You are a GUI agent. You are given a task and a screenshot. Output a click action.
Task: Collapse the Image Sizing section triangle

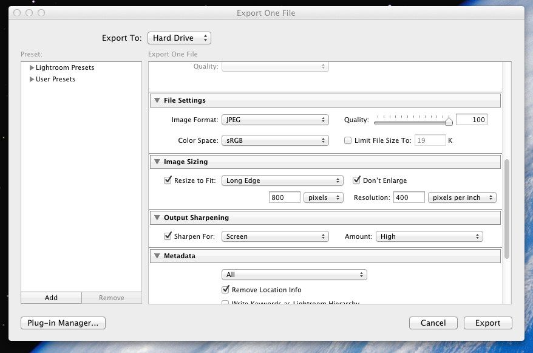[x=157, y=162]
